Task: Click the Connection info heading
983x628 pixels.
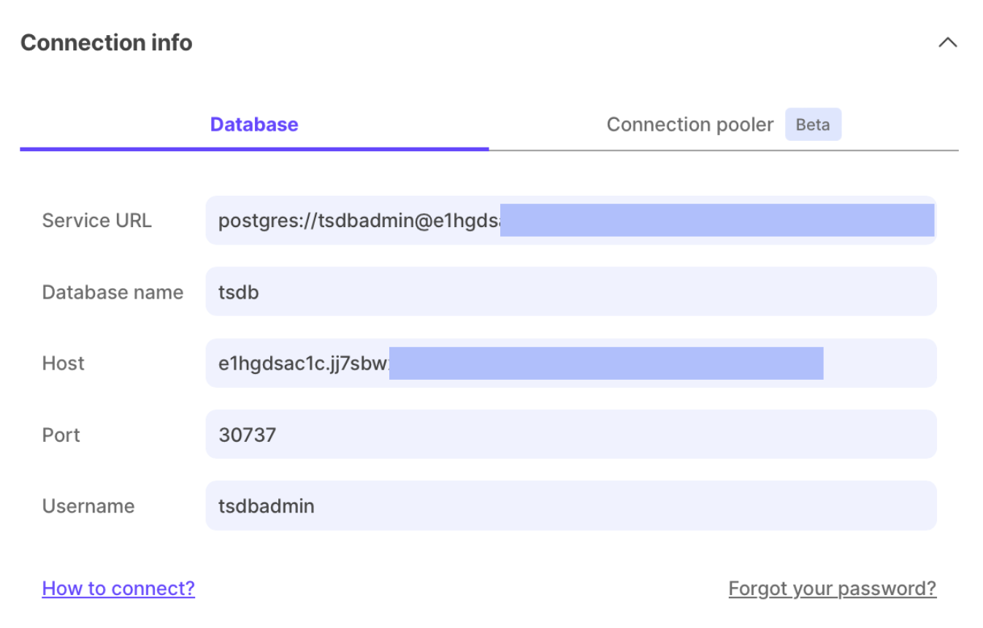Action: (107, 43)
